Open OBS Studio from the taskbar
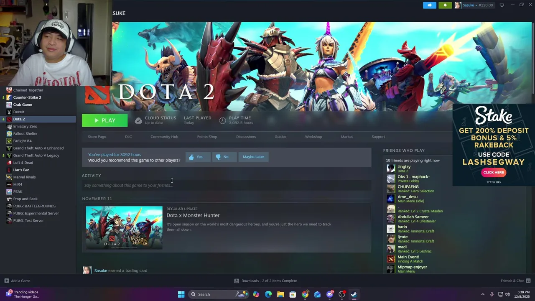 342,294
